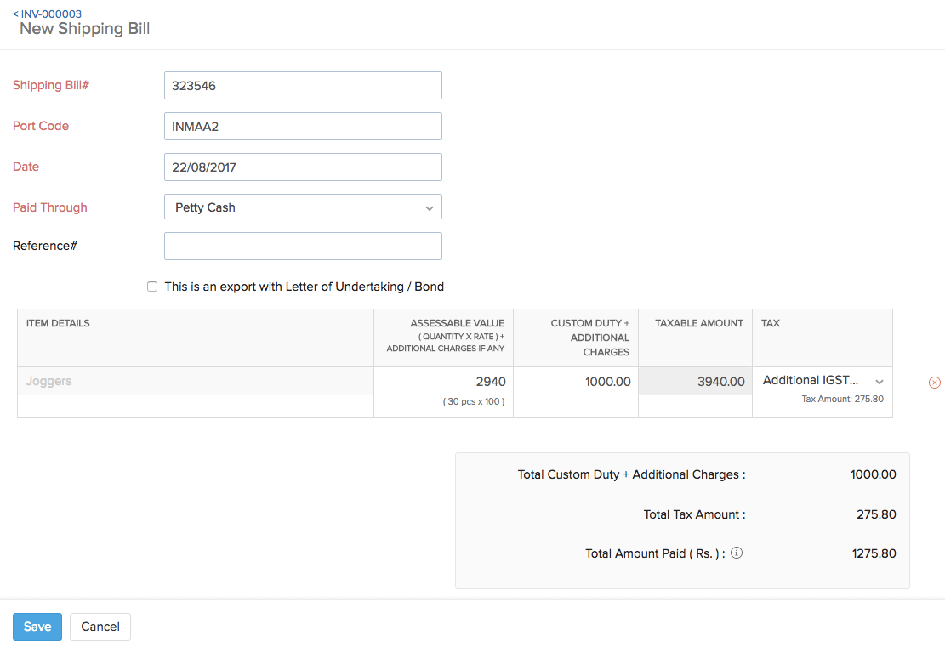Click the Shipping Bill# input field

pyautogui.click(x=303, y=85)
